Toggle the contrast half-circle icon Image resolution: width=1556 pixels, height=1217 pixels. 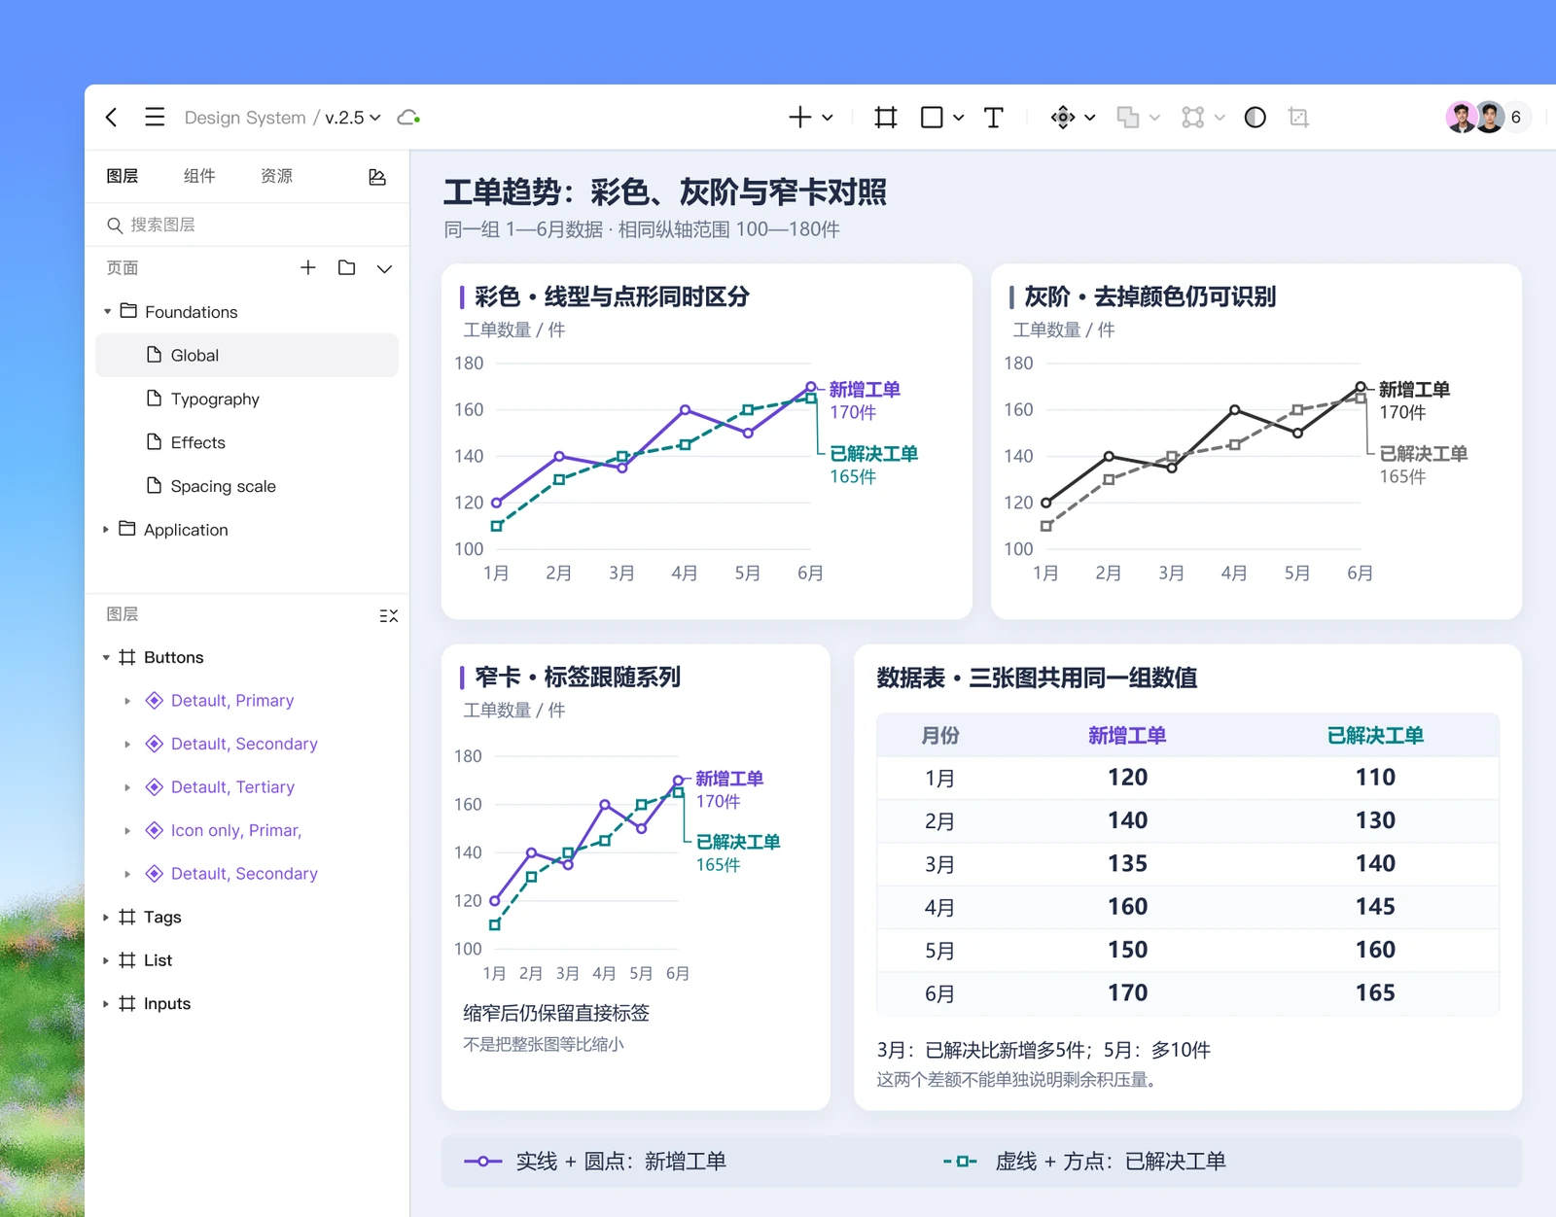click(1255, 118)
